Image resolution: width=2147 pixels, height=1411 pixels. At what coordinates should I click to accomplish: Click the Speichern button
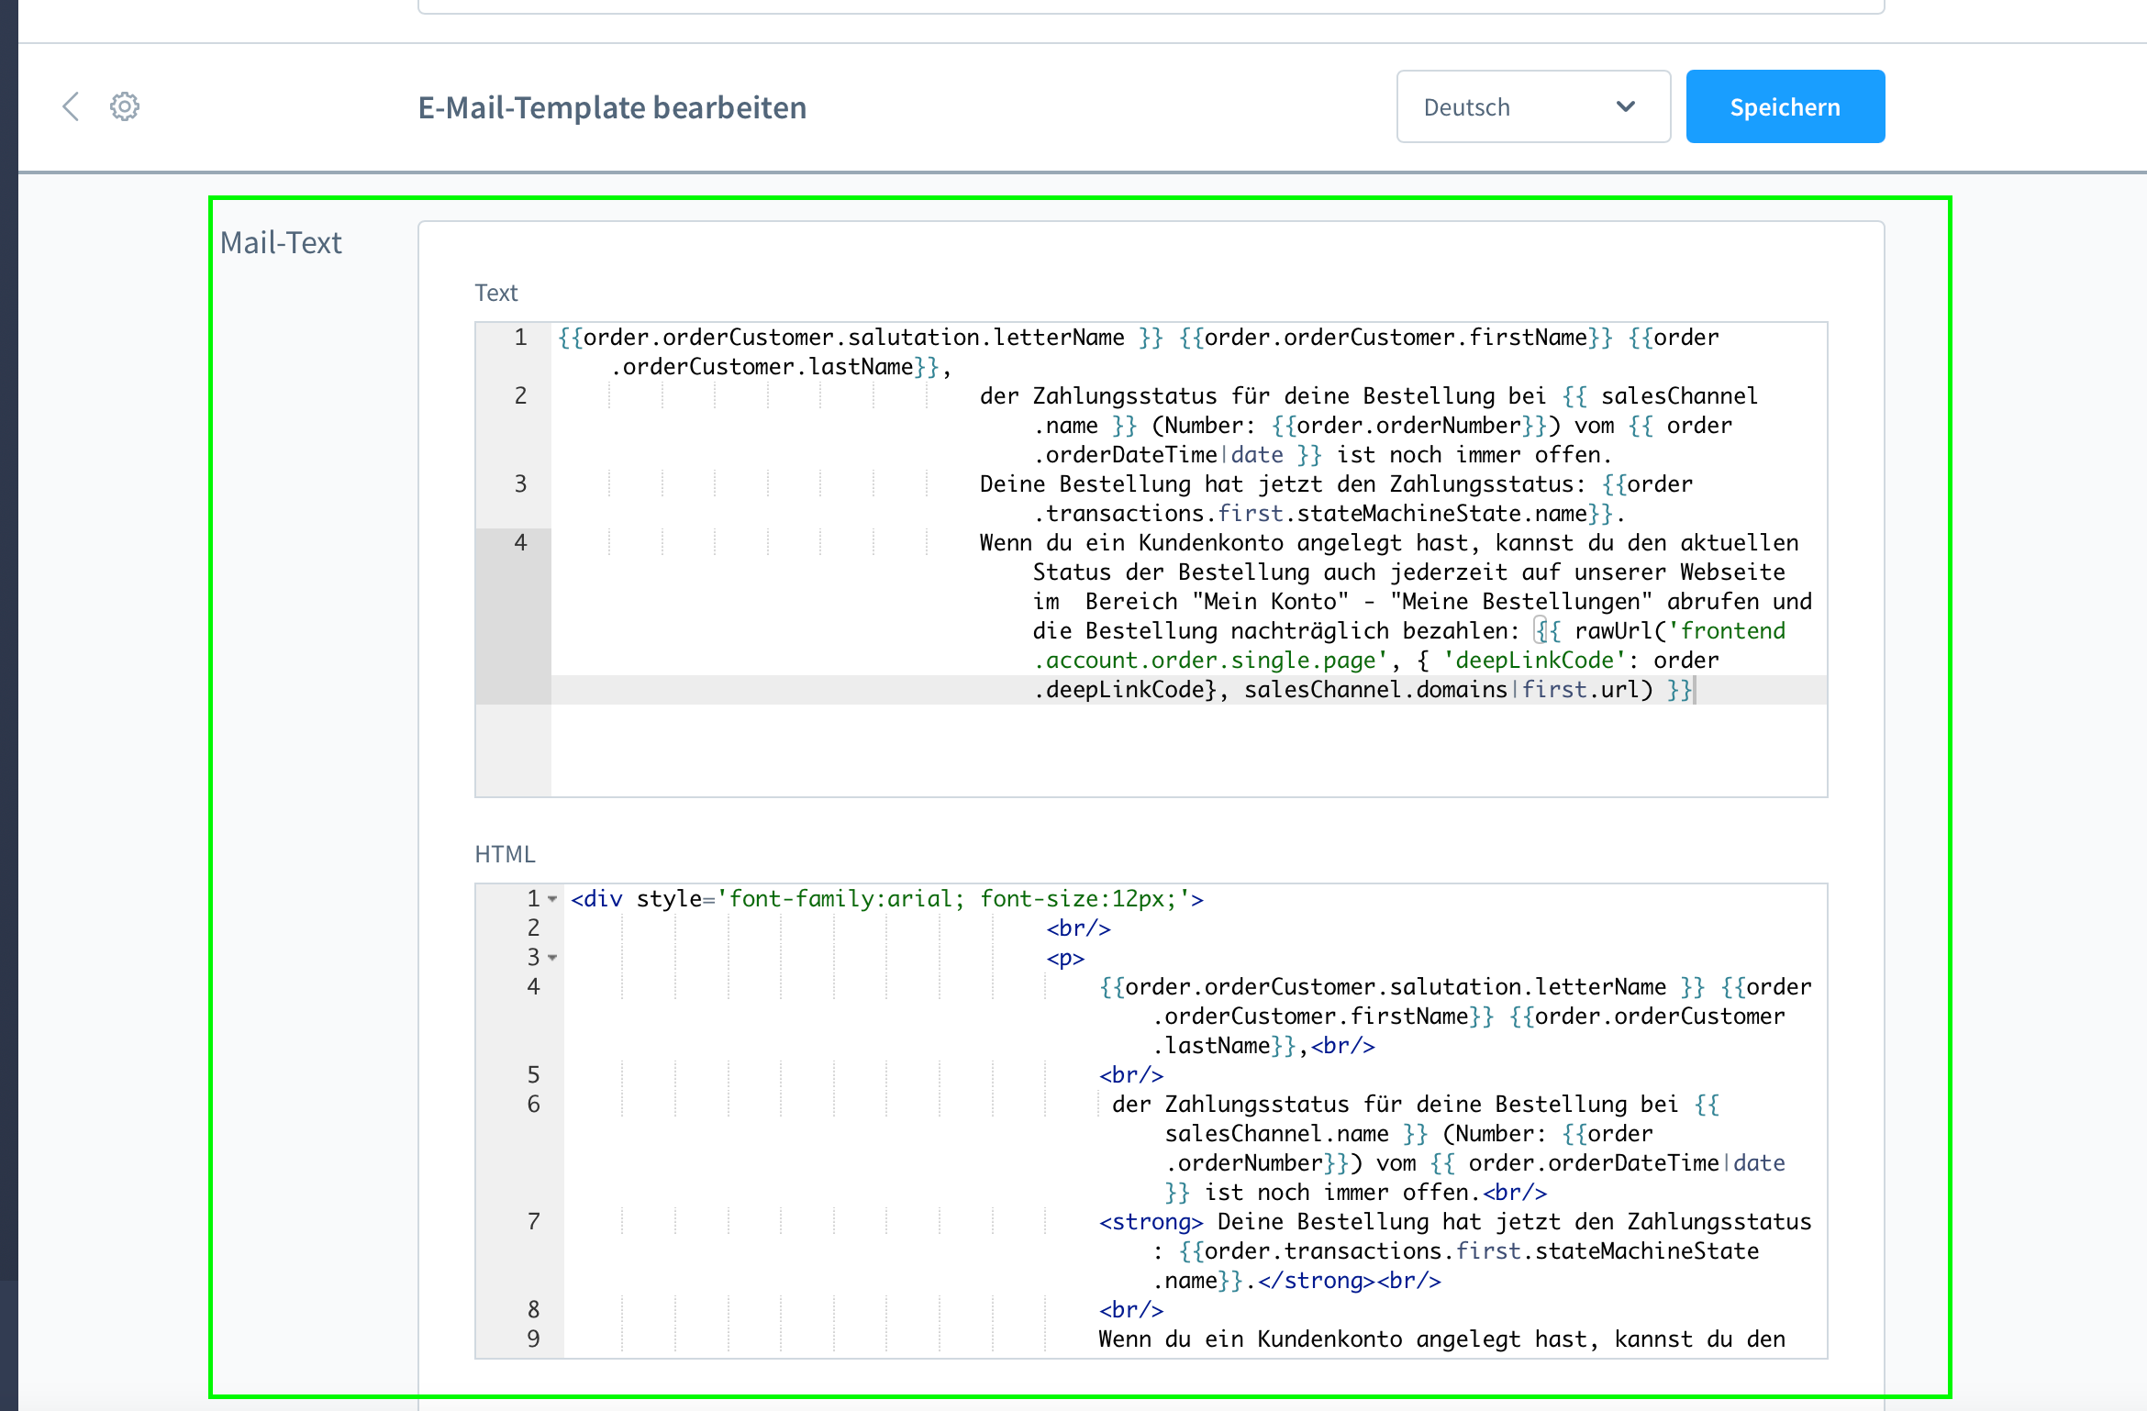[x=1785, y=106]
